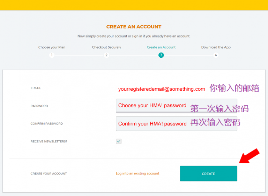Select the highlighted step 3 circle

161,55
